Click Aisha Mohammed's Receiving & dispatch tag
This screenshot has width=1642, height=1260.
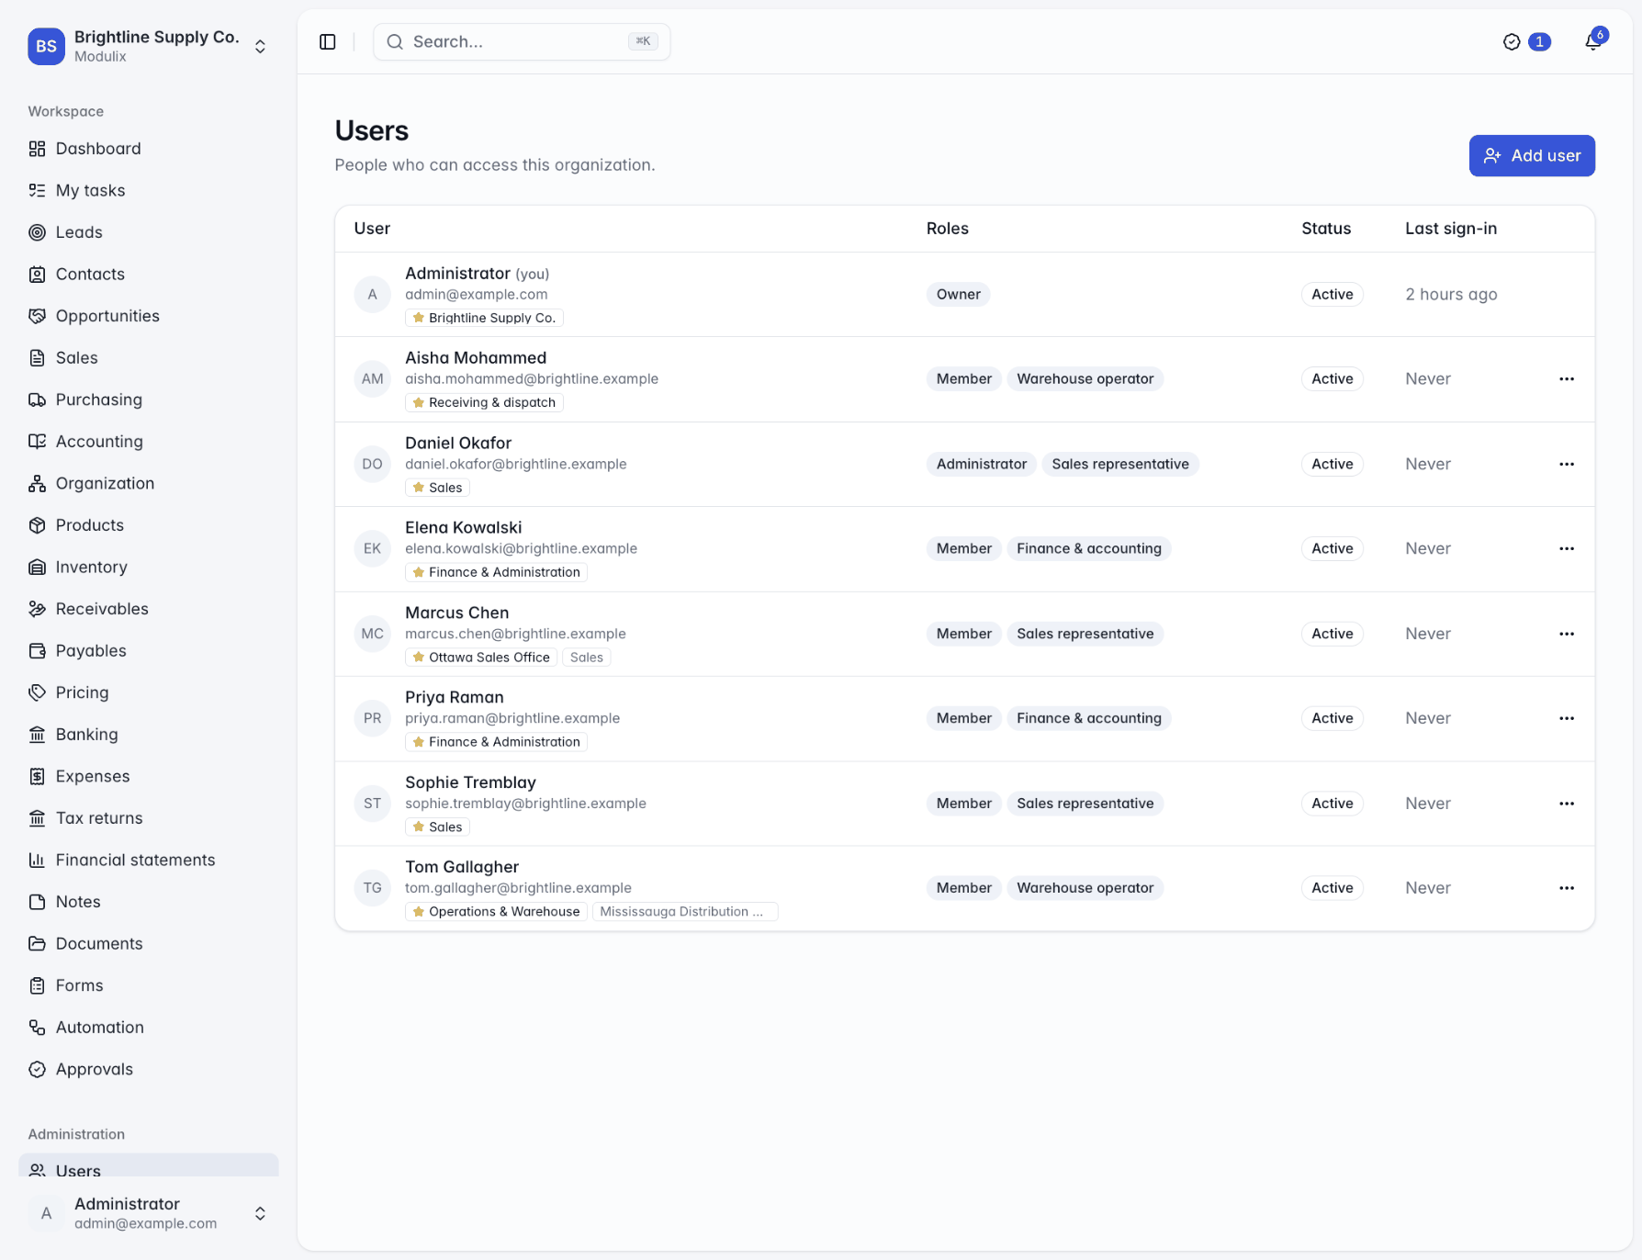click(484, 402)
